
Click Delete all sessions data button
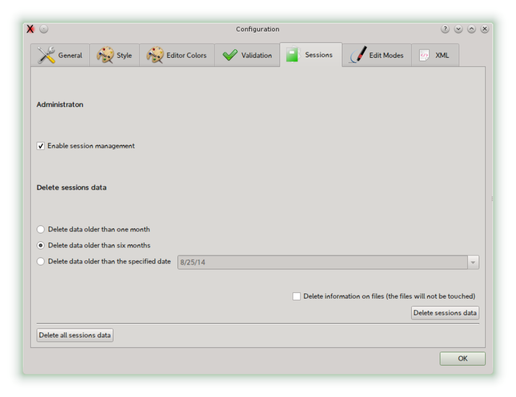pos(75,335)
